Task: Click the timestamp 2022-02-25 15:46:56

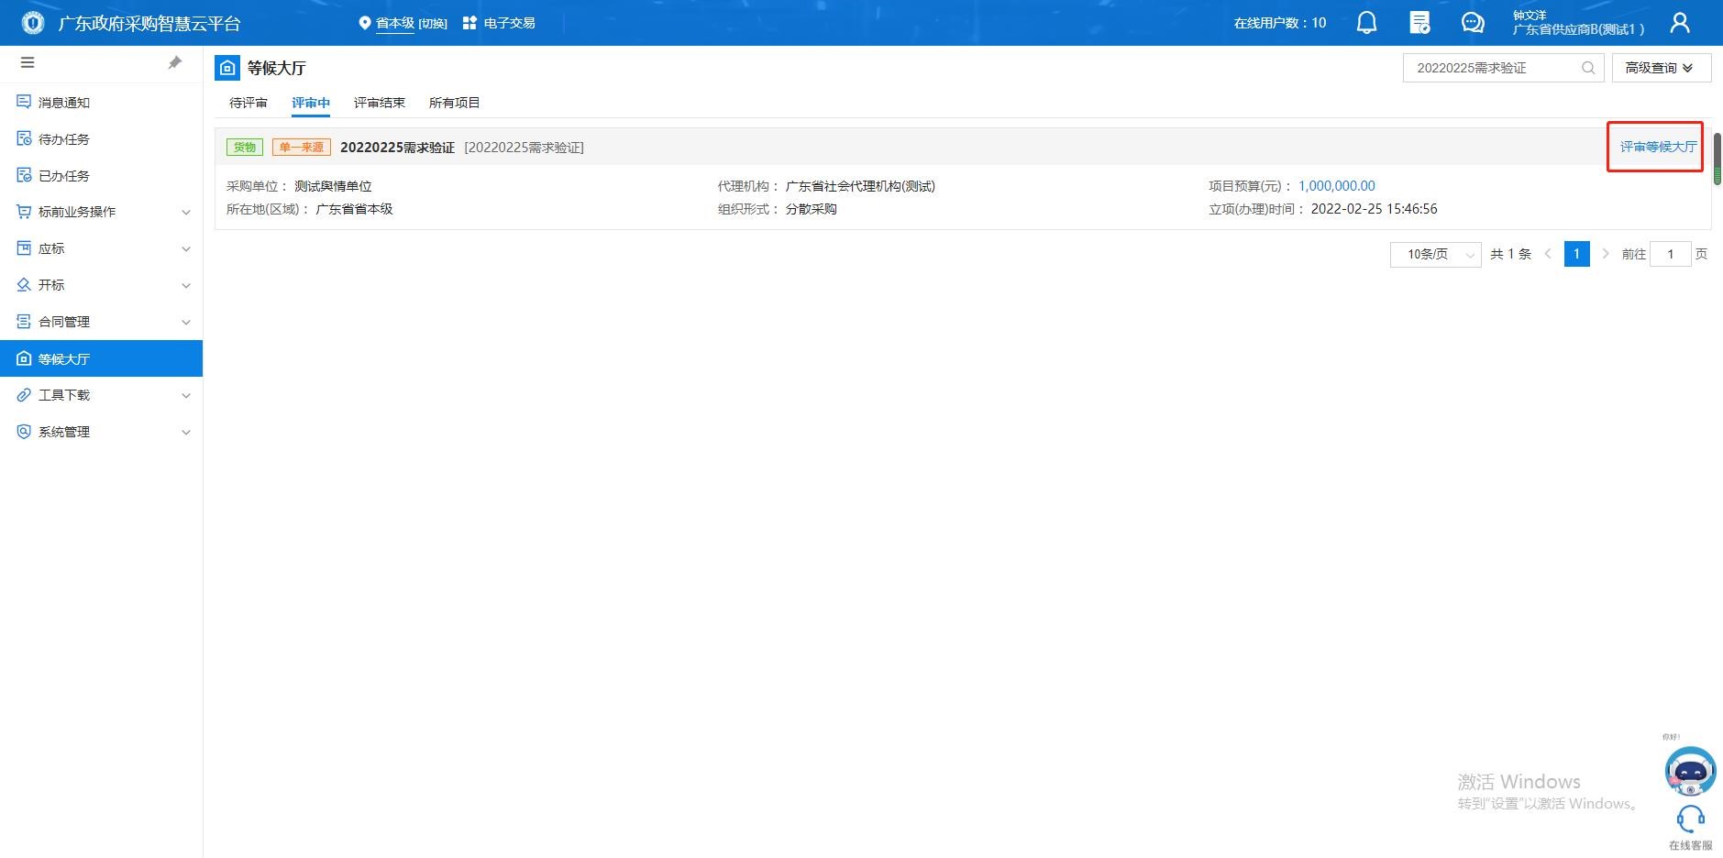Action: click(x=1375, y=209)
